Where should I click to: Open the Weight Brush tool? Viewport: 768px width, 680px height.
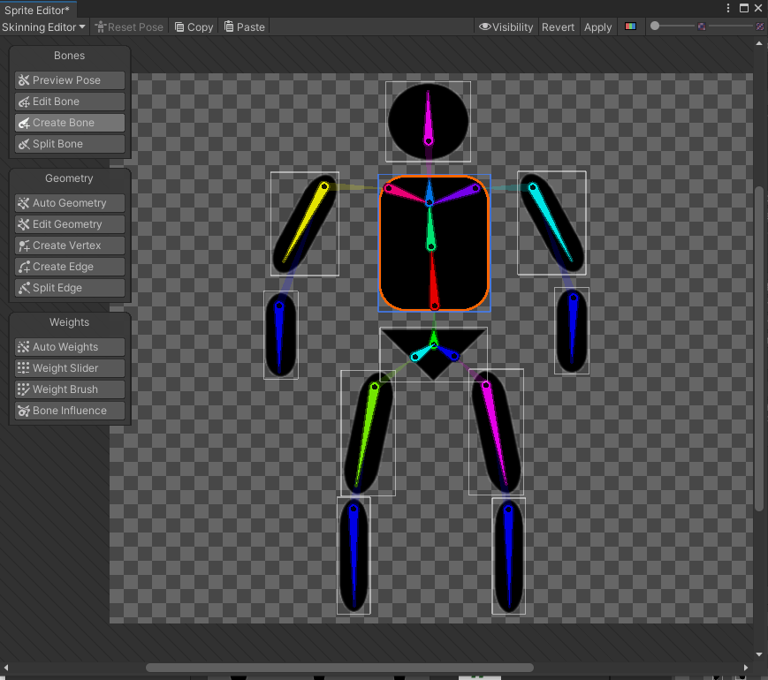pos(69,389)
